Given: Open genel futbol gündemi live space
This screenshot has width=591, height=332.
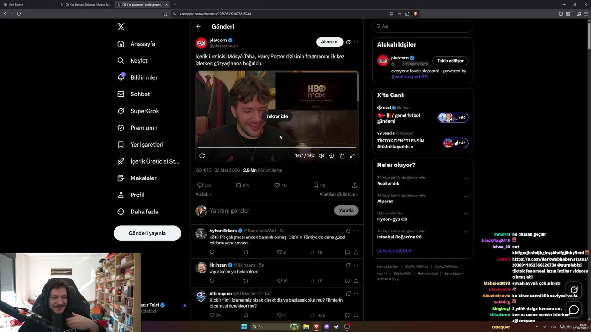Looking at the screenshot, I should coord(422,115).
